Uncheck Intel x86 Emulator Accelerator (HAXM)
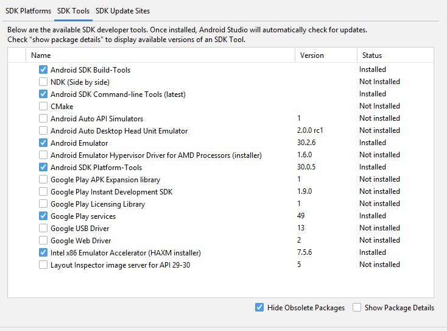Screen dimensions: 447x331 coord(43,252)
